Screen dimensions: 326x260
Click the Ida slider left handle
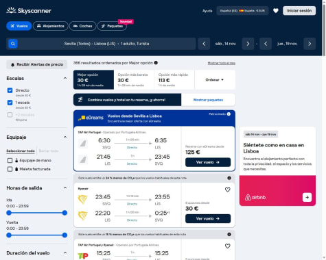[x=9, y=213]
